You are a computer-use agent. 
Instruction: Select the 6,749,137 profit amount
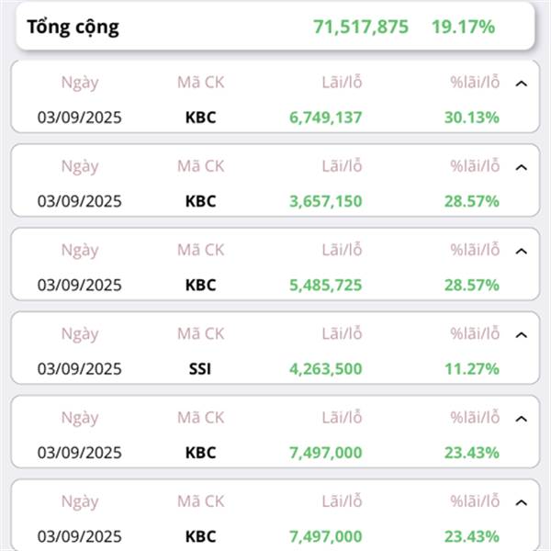325,118
